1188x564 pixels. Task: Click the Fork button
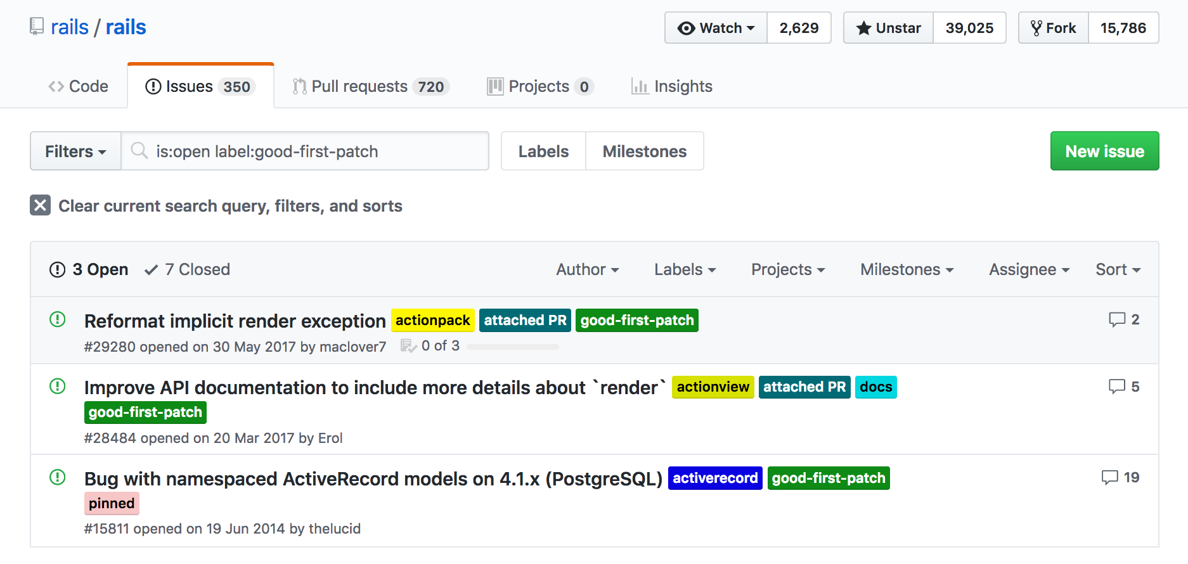[x=1054, y=28]
